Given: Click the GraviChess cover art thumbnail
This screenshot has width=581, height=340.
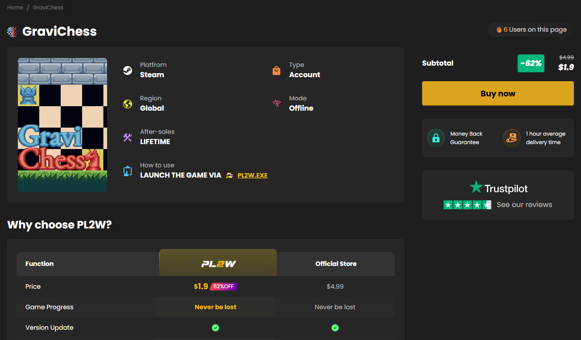Looking at the screenshot, I should click(62, 125).
